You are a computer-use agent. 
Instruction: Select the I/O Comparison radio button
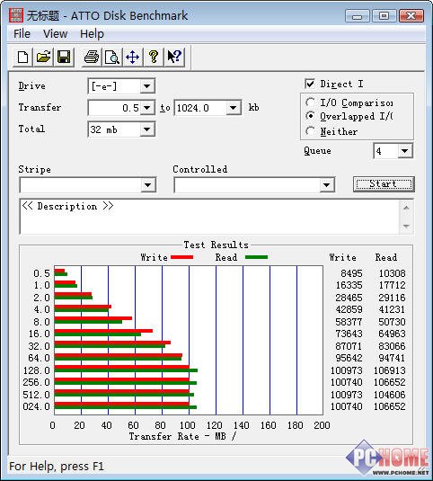click(x=310, y=102)
